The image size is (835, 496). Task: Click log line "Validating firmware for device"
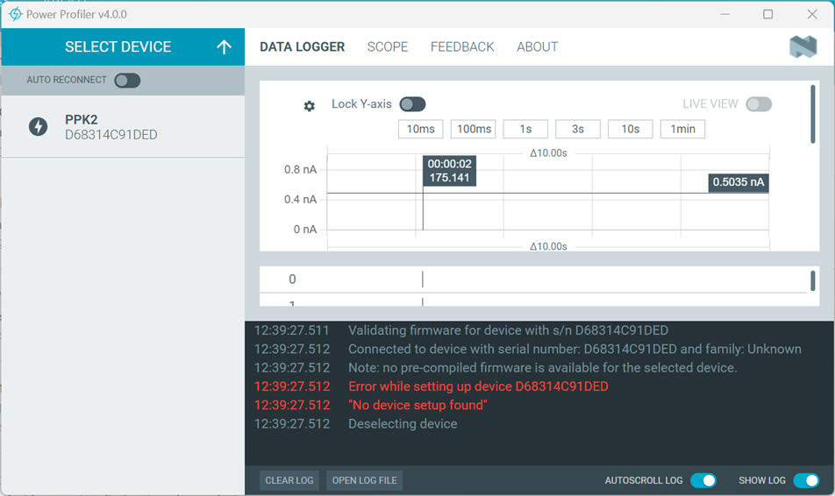tap(508, 330)
